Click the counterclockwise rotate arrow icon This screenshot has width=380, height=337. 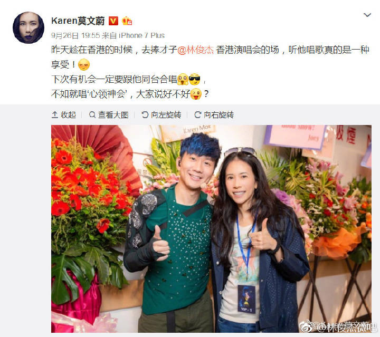[145, 114]
